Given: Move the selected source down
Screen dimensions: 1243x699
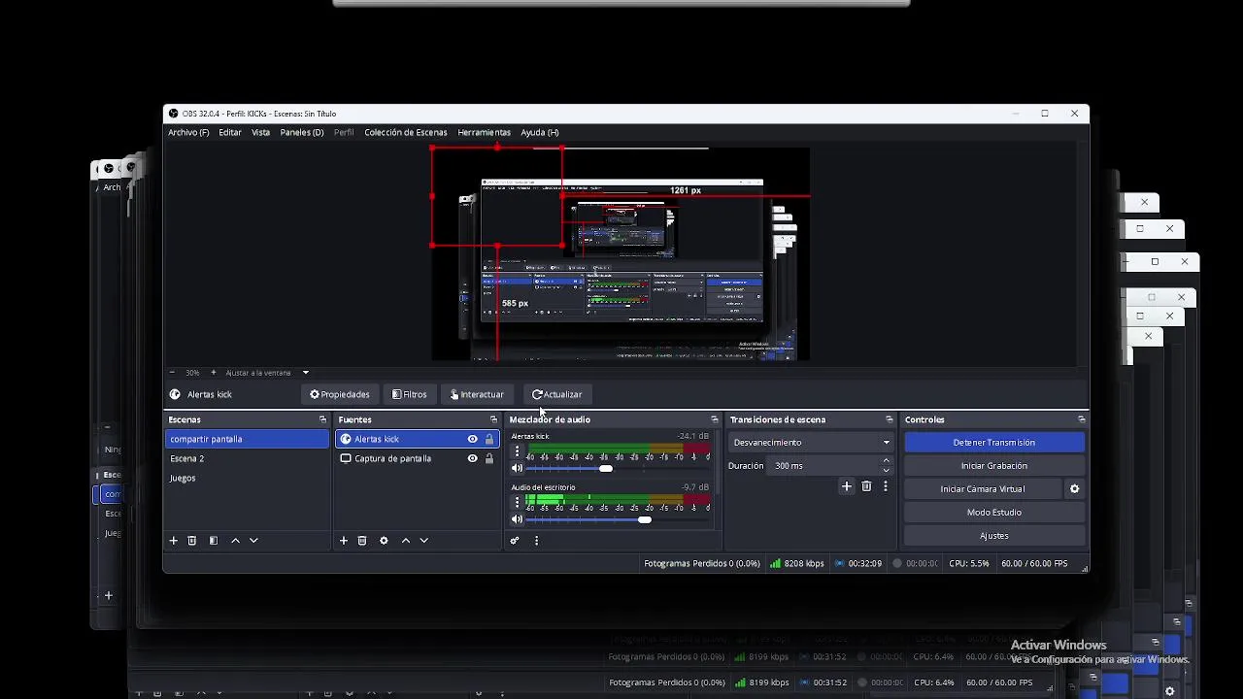Looking at the screenshot, I should tap(424, 541).
